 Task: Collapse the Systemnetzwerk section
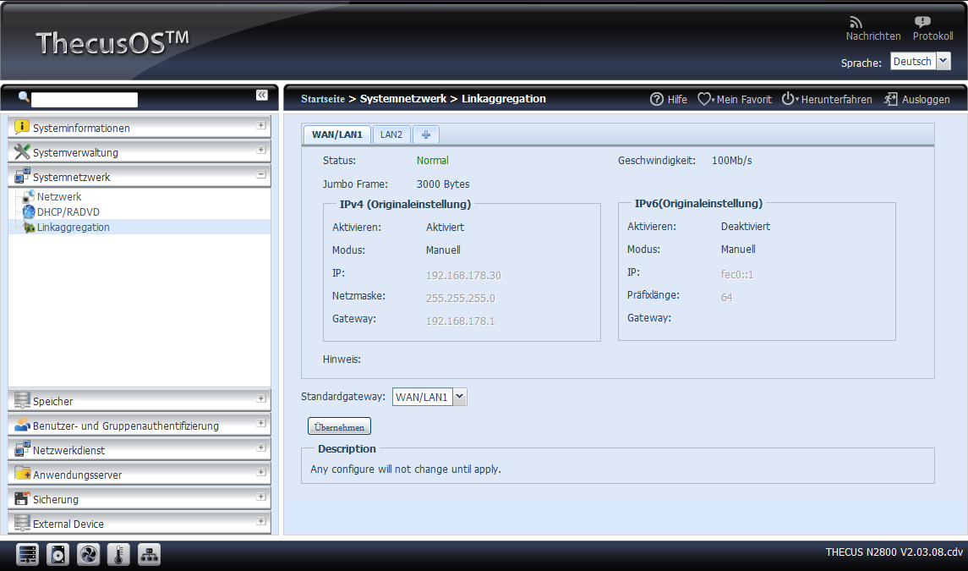point(261,176)
